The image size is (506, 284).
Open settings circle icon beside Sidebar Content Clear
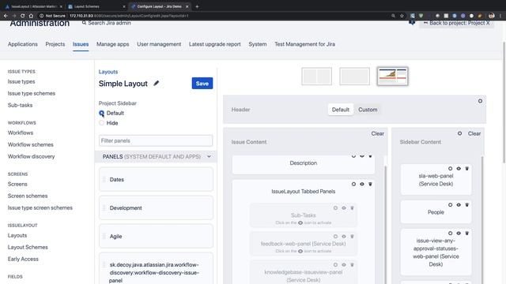pyautogui.click(x=459, y=133)
